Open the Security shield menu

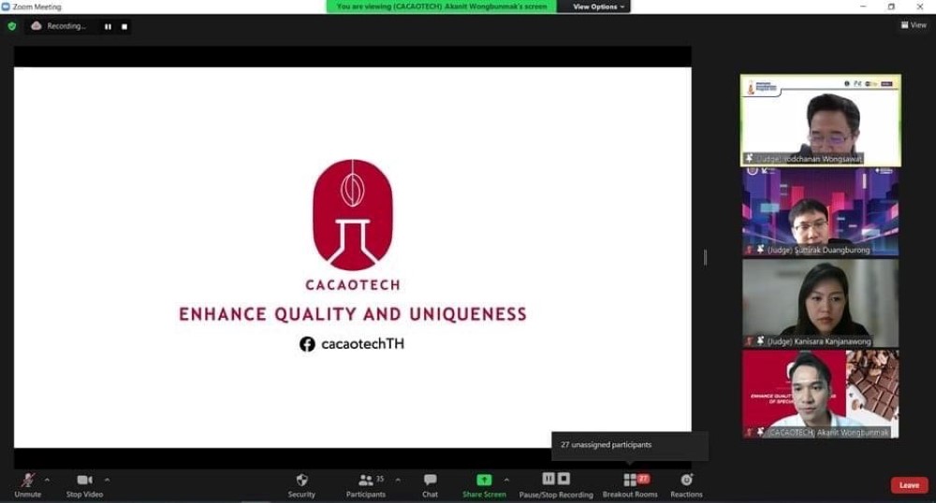click(x=301, y=481)
